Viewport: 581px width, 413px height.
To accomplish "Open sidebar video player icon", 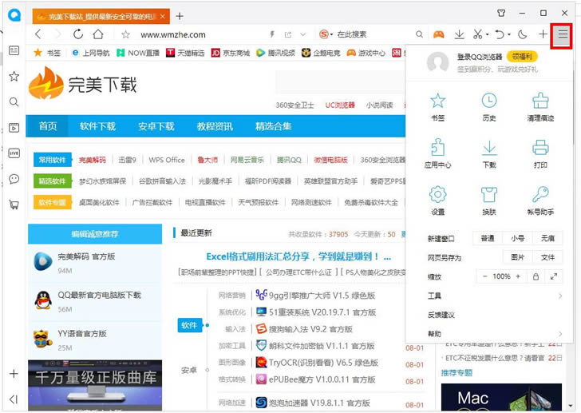I will click(14, 128).
